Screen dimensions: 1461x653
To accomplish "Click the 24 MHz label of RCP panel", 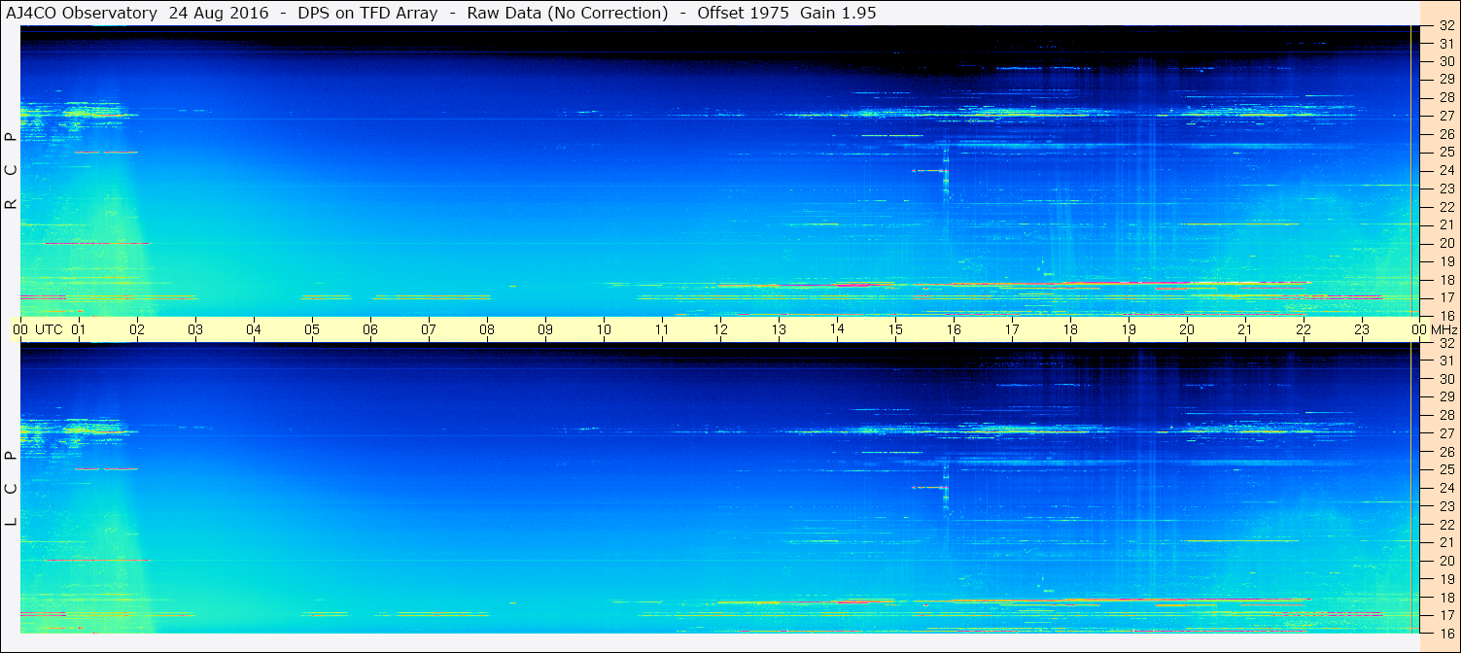I will tap(1446, 170).
